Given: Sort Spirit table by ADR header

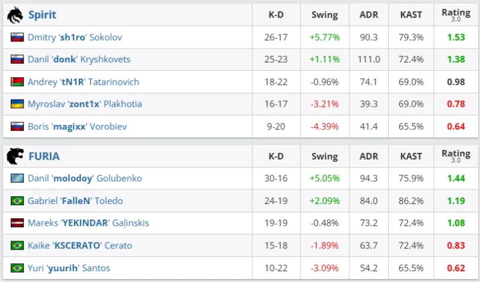Looking at the screenshot, I should 368,15.
